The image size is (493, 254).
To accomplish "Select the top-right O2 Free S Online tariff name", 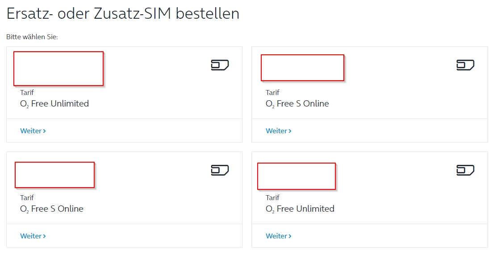I will [x=297, y=104].
